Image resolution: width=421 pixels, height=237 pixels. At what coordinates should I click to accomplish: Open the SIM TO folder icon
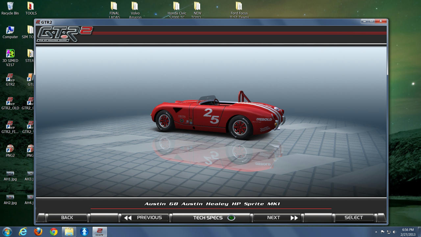coord(28,32)
